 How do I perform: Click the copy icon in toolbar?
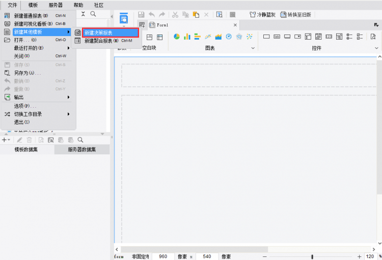(x=185, y=15)
